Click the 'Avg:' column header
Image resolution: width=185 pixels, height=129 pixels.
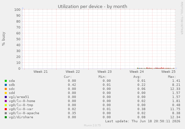(137, 77)
